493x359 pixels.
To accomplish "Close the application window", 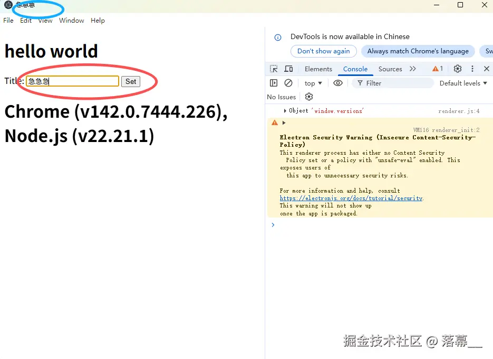I will [x=485, y=5].
